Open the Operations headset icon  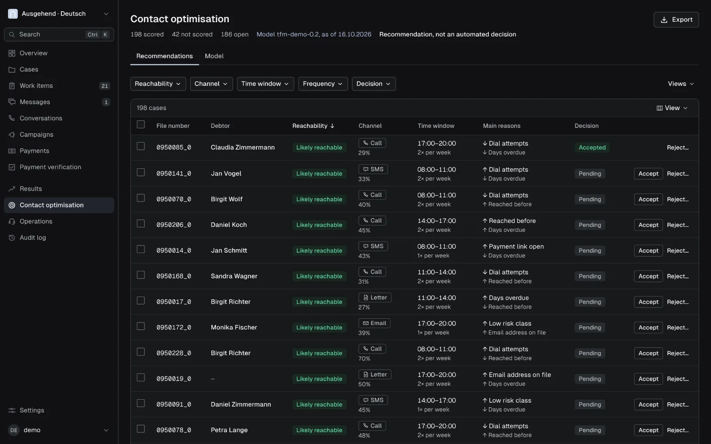[x=12, y=222]
